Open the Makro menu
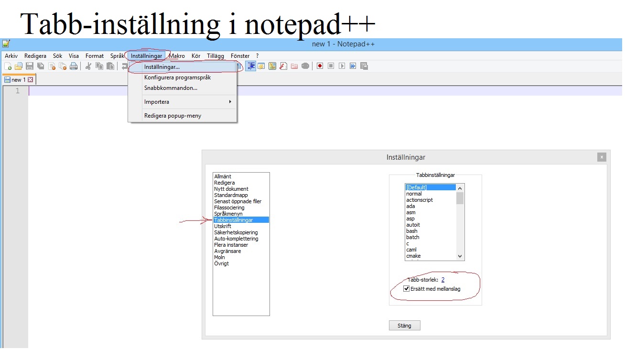The width and height of the screenshot is (625, 350). tap(177, 56)
